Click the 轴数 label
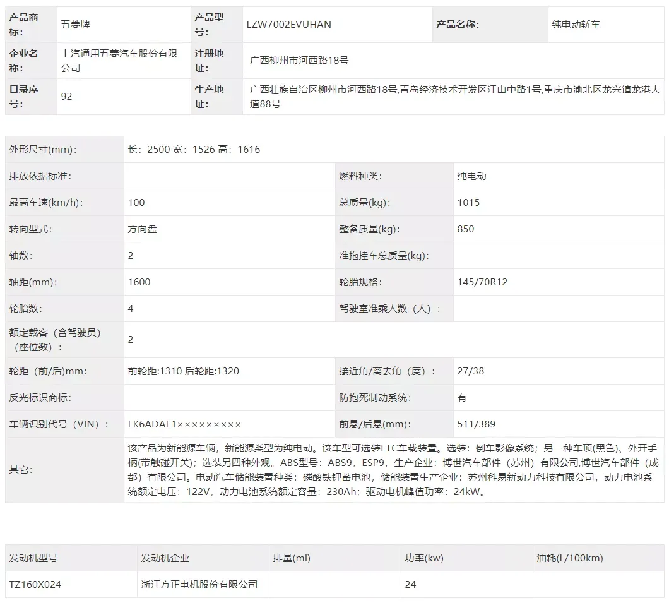This screenshot has height=603, width=669. click(x=20, y=255)
